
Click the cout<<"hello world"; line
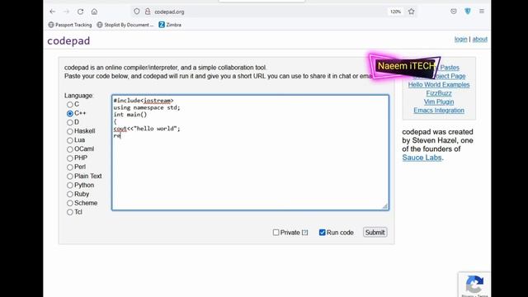coord(147,129)
